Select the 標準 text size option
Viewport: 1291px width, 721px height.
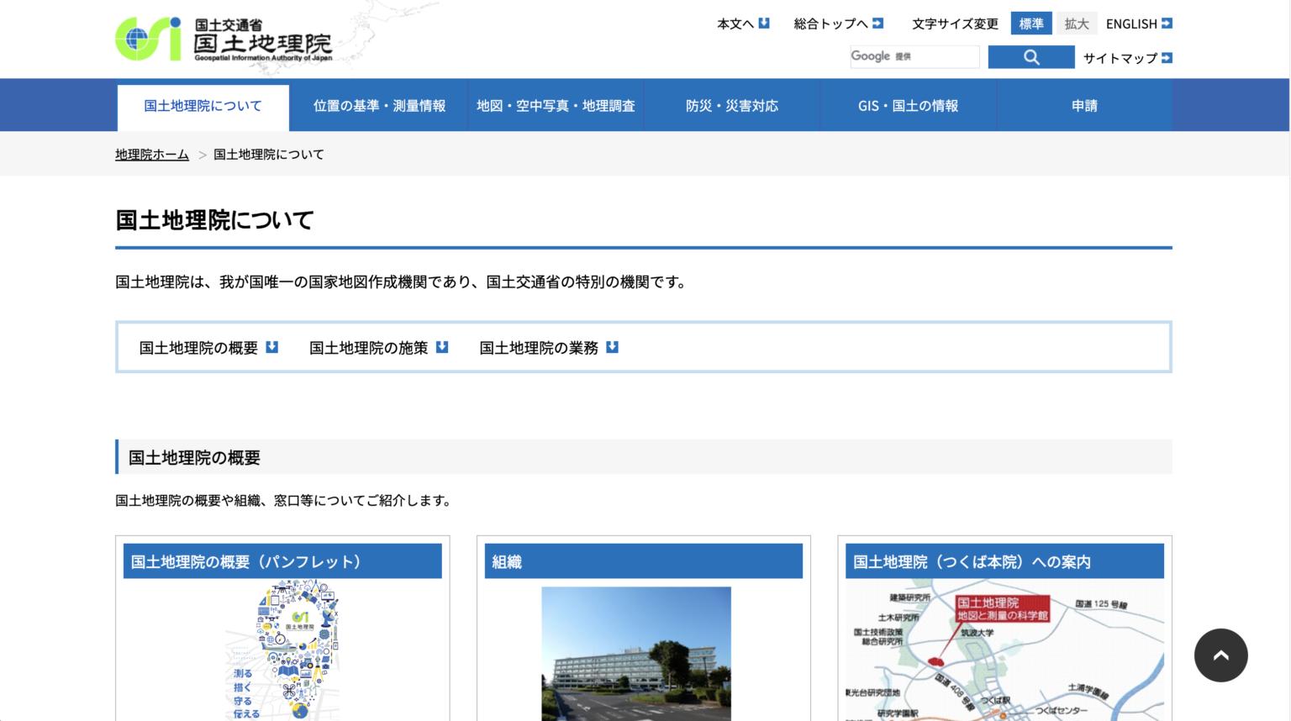[x=1031, y=23]
